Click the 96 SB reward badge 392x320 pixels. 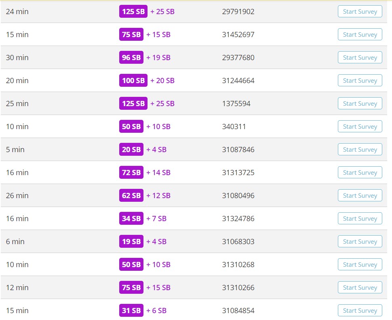[131, 57]
